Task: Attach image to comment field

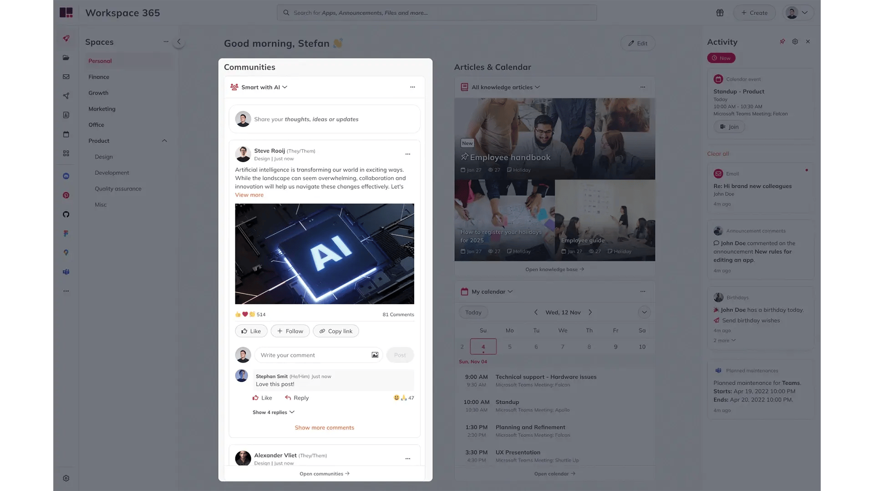Action: (x=375, y=355)
